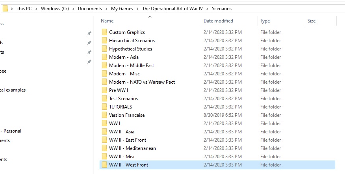Image resolution: width=345 pixels, height=174 pixels.
Task: Expand the chevron before This PC
Action: click(12, 9)
